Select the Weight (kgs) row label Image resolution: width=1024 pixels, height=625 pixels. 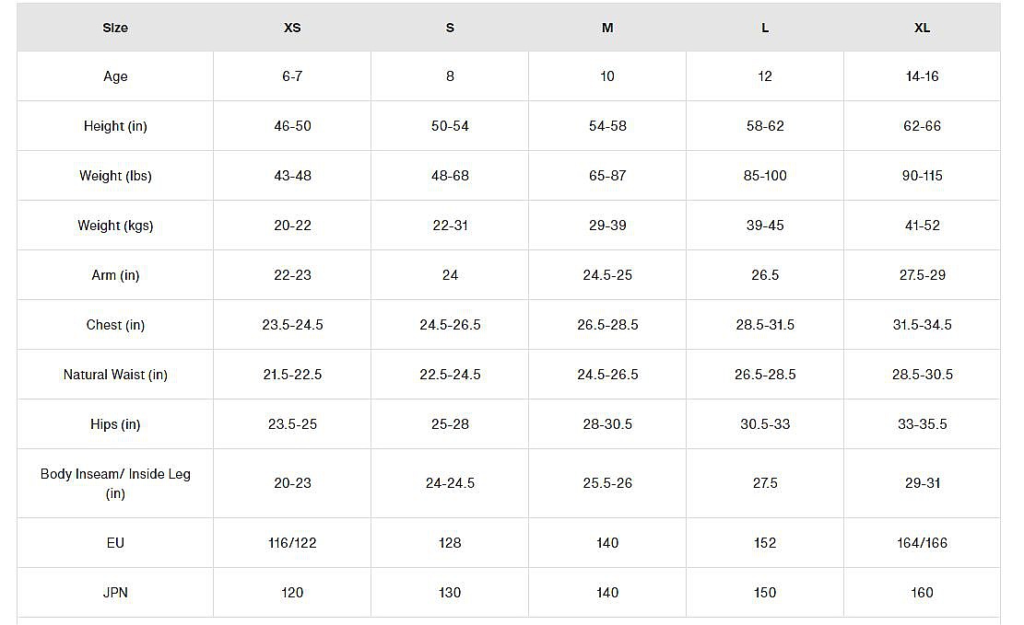(115, 226)
